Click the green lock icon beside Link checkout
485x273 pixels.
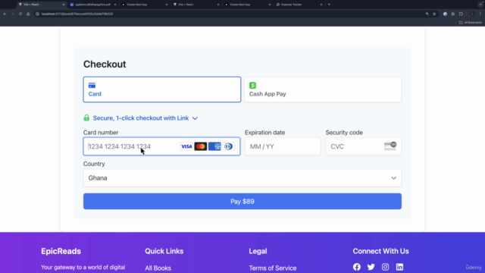coord(86,118)
